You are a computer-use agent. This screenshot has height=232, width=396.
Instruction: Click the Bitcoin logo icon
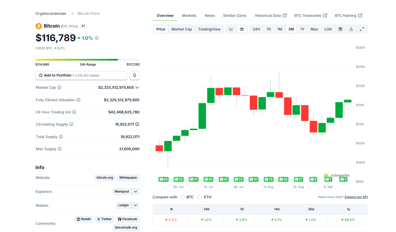[39, 26]
